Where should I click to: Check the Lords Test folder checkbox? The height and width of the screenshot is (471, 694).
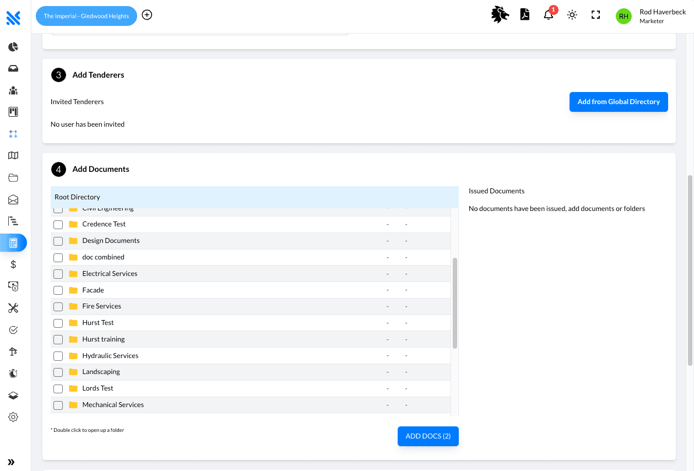58,389
